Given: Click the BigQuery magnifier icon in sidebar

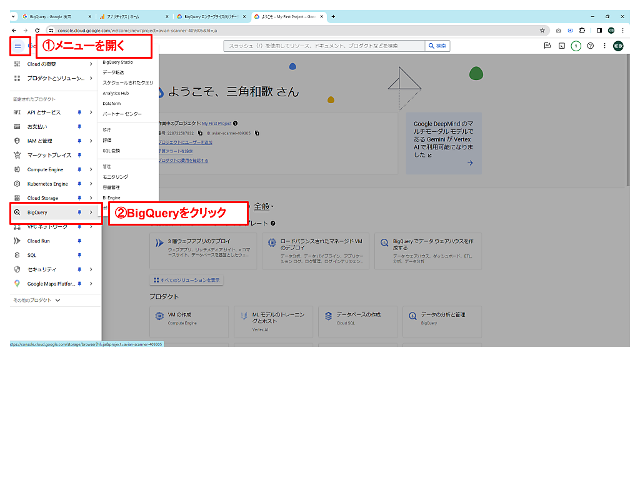Looking at the screenshot, I should point(17,212).
